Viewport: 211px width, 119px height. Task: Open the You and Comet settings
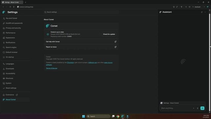(x=11, y=18)
